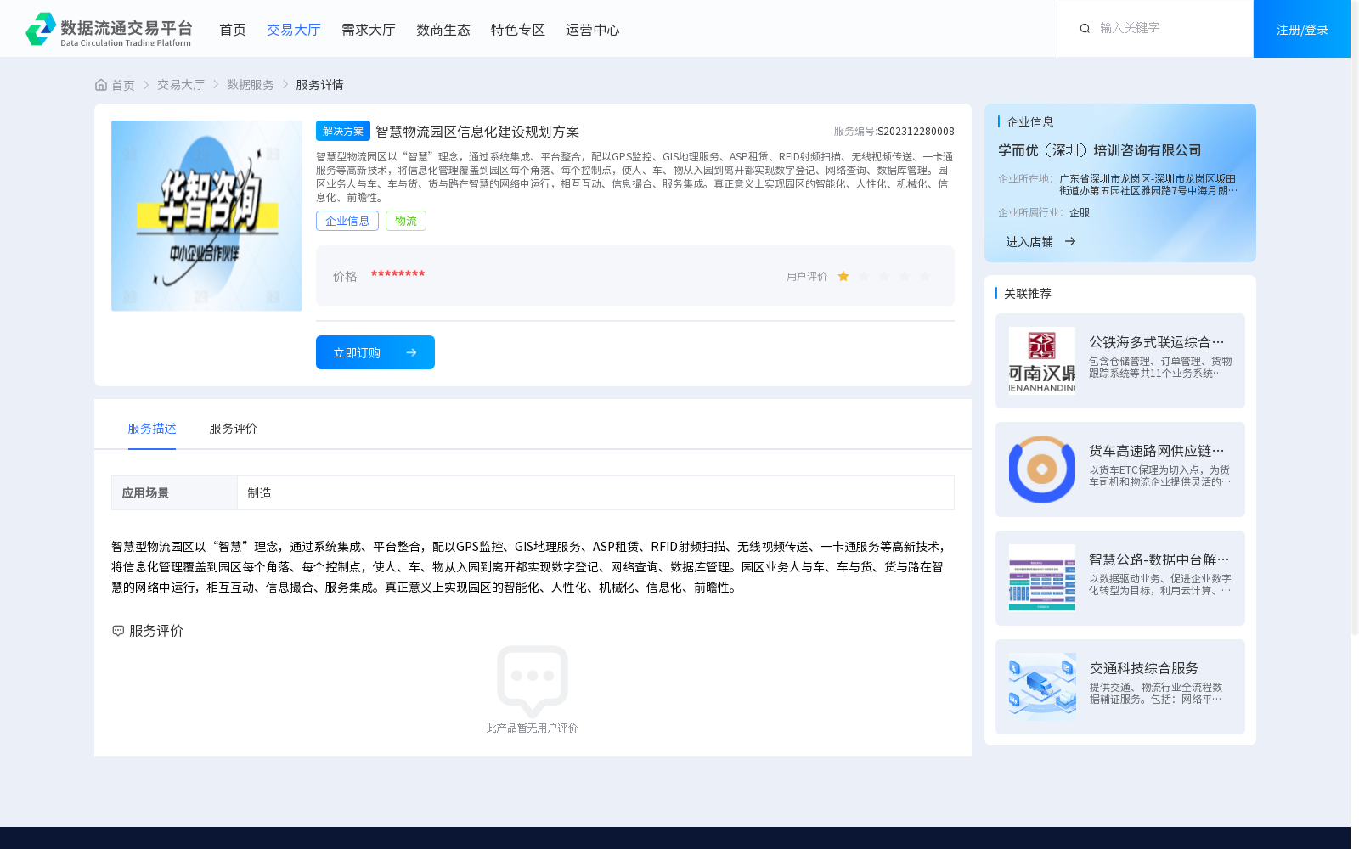The height and width of the screenshot is (849, 1359).
Task: Click the 智慧公路 diagram thumbnail
Action: click(x=1042, y=578)
